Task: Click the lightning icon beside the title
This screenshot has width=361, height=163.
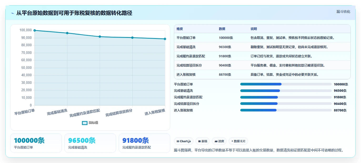Action: point(13,13)
